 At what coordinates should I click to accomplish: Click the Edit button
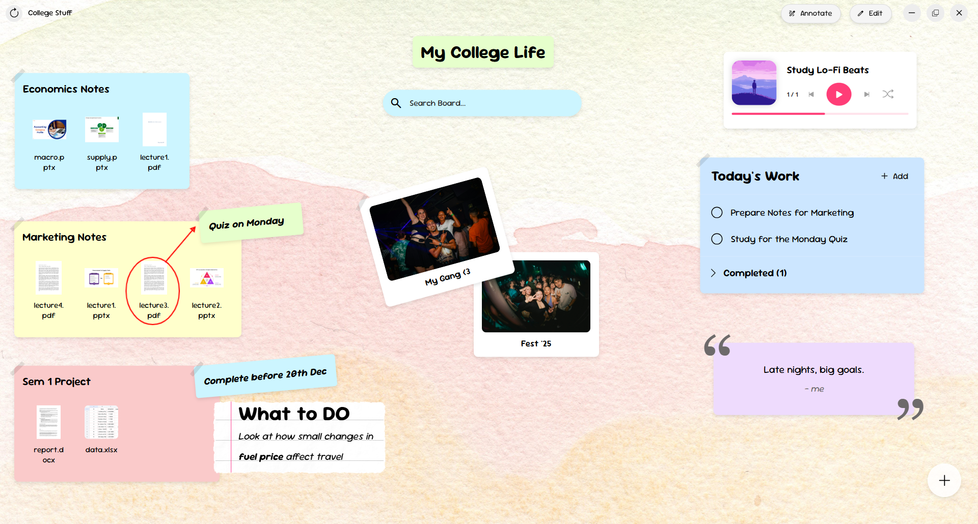point(871,13)
